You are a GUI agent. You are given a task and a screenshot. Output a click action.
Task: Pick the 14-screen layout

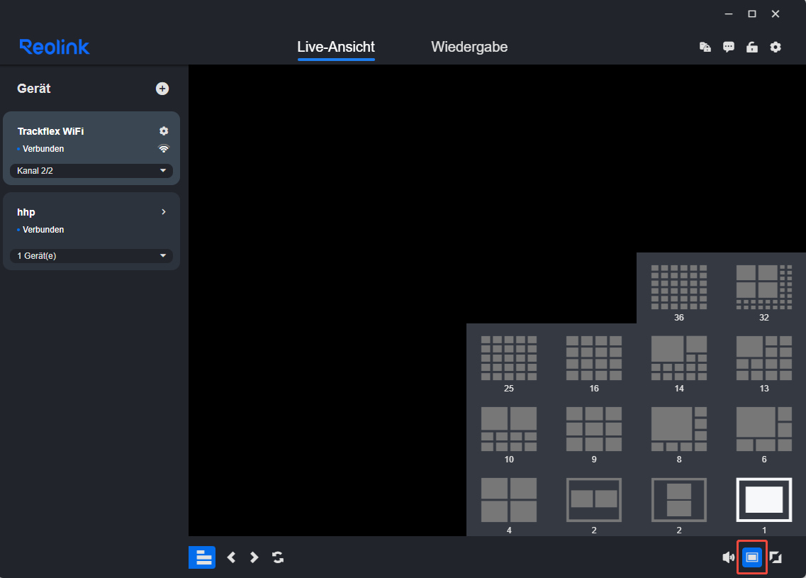pyautogui.click(x=678, y=358)
